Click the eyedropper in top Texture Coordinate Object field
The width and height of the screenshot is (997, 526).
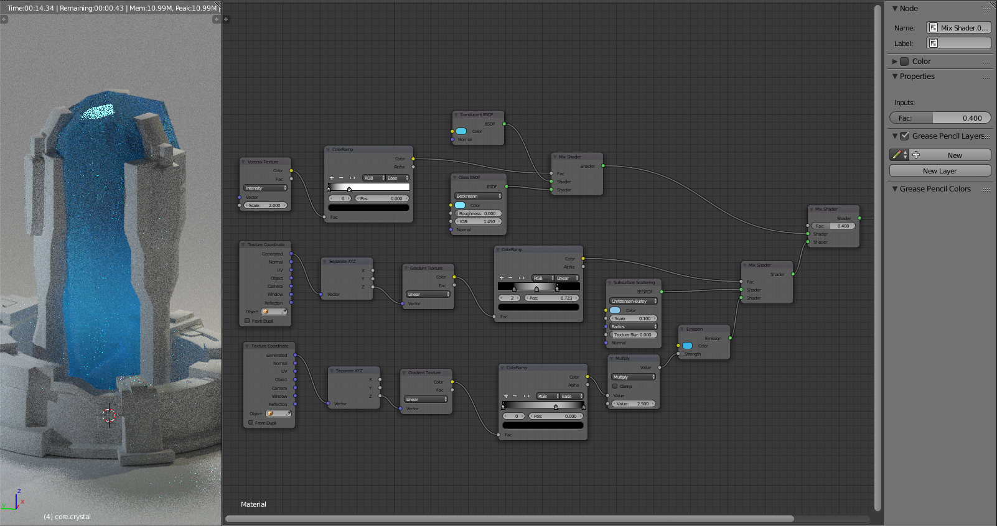tap(284, 311)
